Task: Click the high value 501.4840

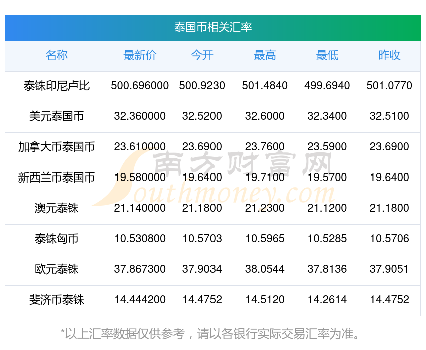Action: coord(265,86)
